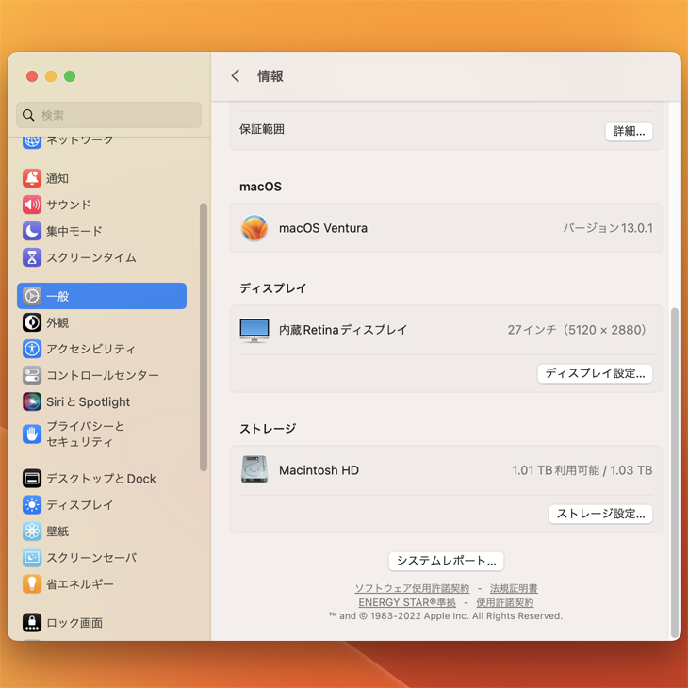Viewport: 688px width, 688px height.
Task: Open ディスプレイ設定... button
Action: click(x=595, y=373)
